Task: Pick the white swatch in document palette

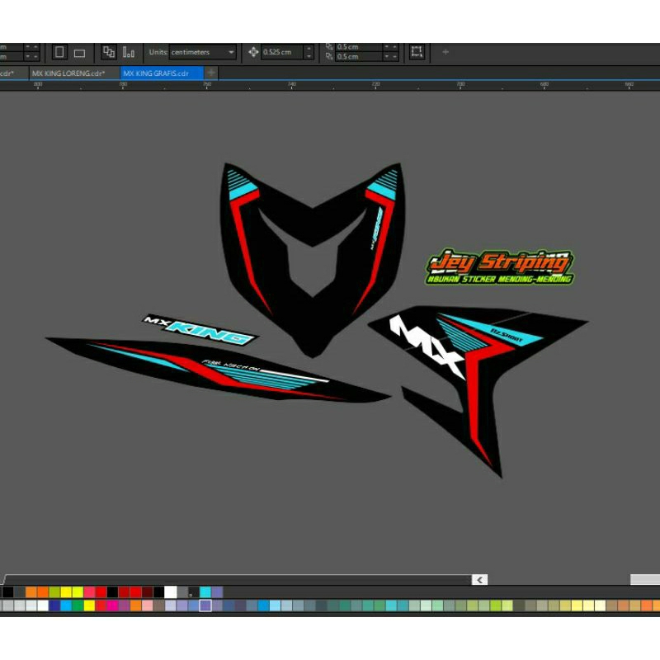Action: coord(171,592)
